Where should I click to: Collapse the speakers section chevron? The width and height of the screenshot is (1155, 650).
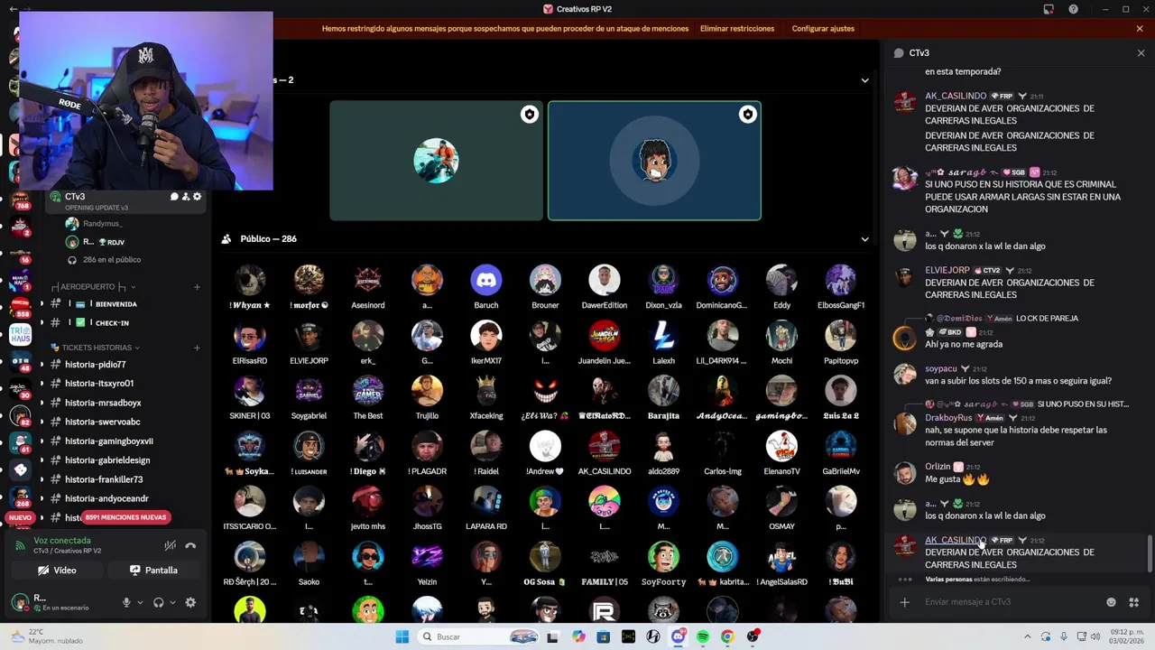[864, 80]
